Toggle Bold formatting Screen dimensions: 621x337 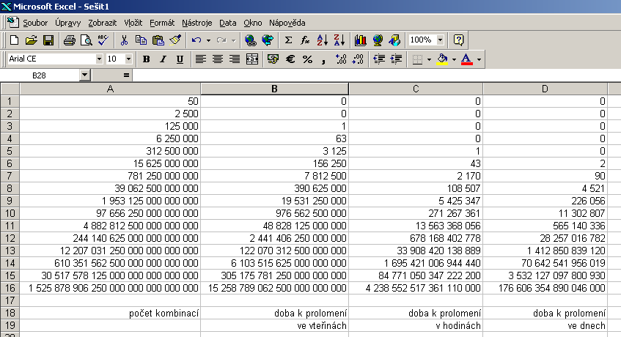(146, 59)
